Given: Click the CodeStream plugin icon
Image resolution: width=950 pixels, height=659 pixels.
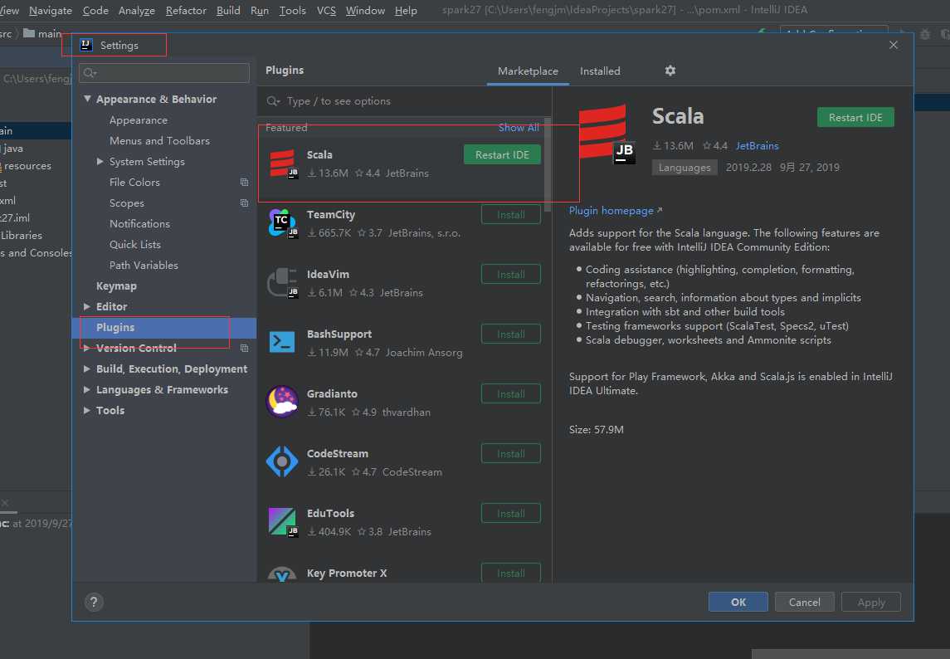Looking at the screenshot, I should (x=282, y=461).
